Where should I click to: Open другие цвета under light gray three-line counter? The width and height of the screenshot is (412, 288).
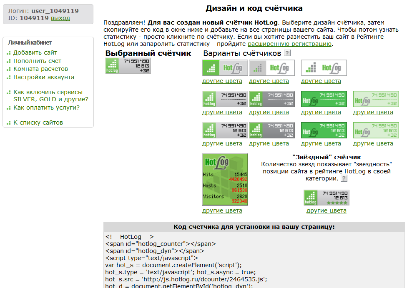(222, 144)
